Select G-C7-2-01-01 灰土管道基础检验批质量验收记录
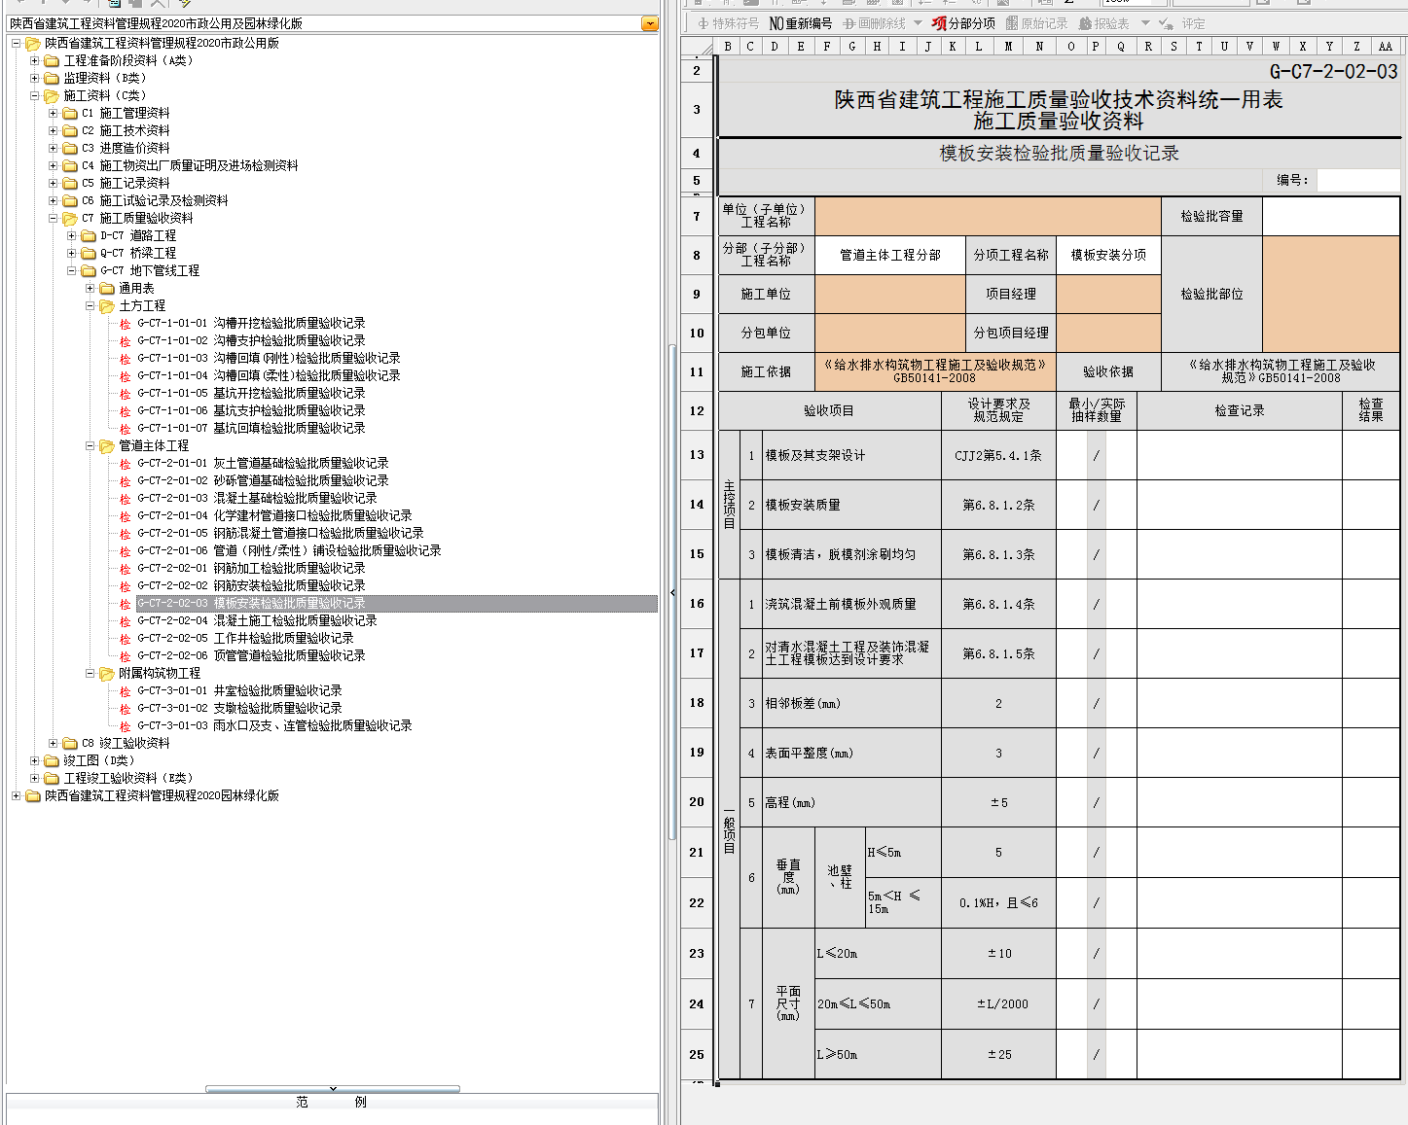This screenshot has height=1125, width=1408. (x=263, y=463)
